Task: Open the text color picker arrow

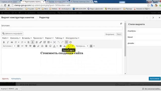Action: point(57,46)
